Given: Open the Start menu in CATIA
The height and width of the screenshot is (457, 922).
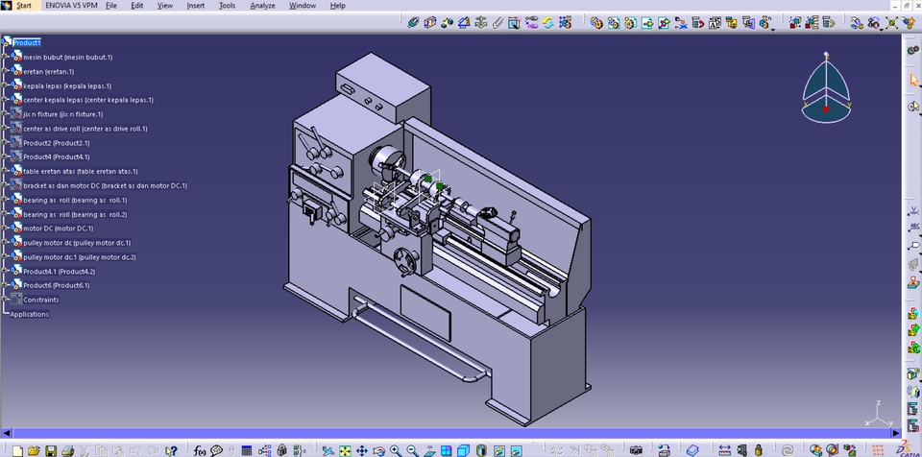Looking at the screenshot, I should pyautogui.click(x=23, y=6).
